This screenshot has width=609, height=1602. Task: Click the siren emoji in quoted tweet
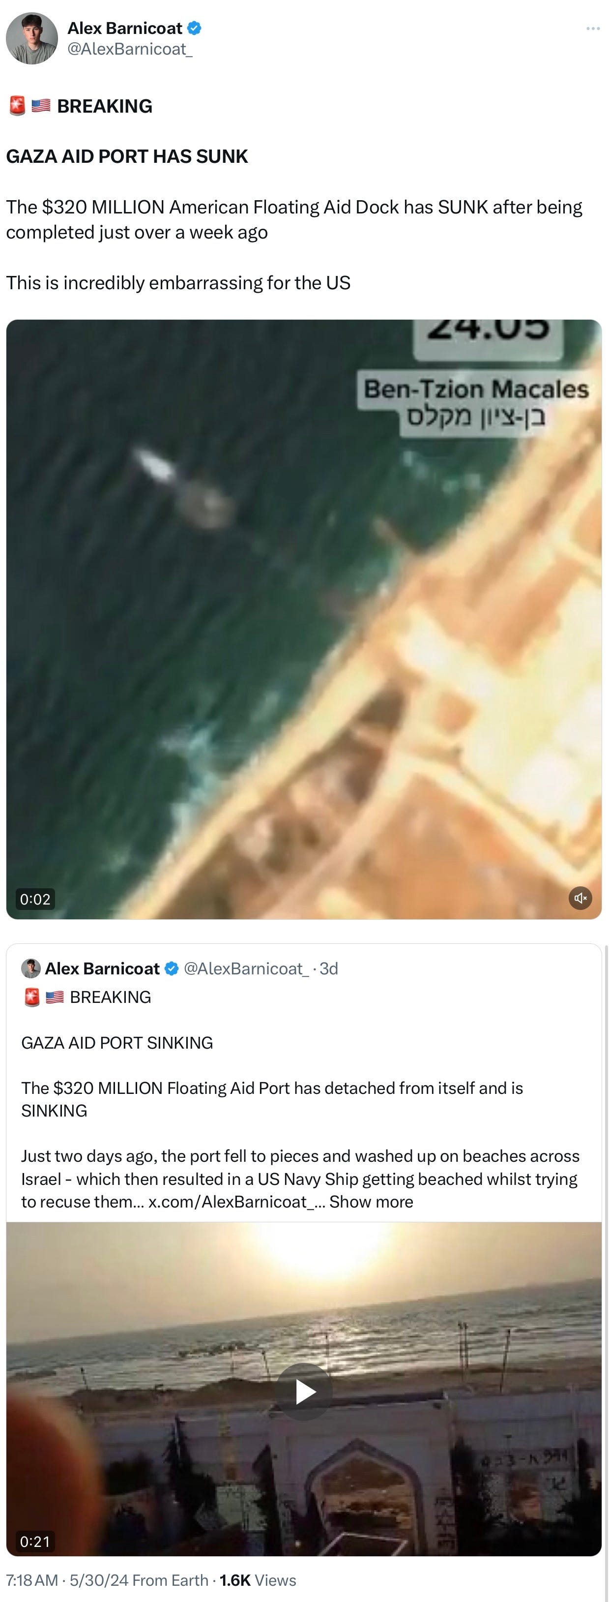click(x=31, y=997)
